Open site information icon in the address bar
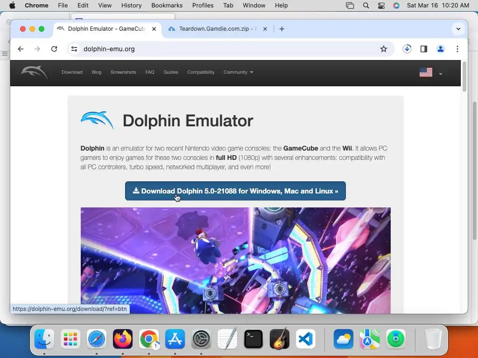The height and width of the screenshot is (358, 478). [74, 49]
